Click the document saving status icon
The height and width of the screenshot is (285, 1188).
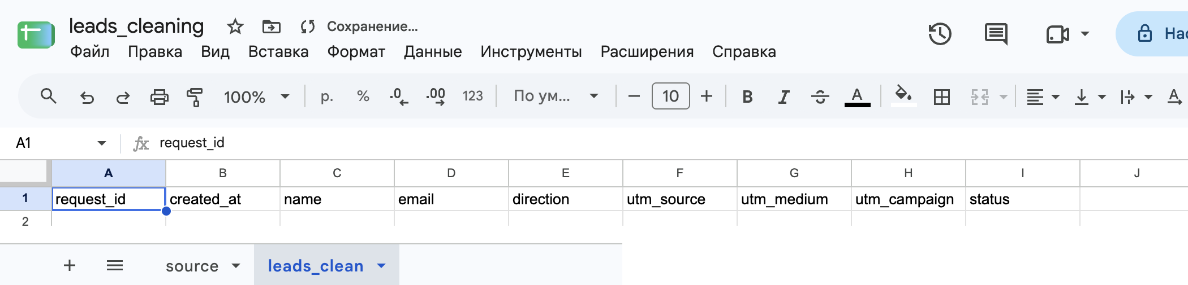click(x=308, y=27)
